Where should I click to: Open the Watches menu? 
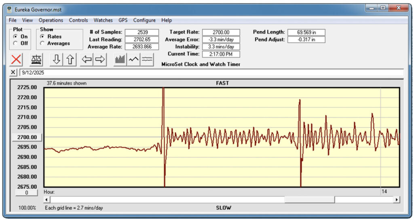click(103, 20)
